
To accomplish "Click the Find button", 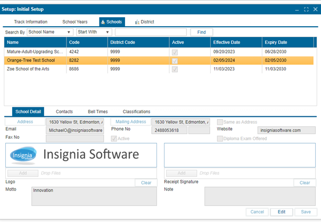I will (x=201, y=32).
